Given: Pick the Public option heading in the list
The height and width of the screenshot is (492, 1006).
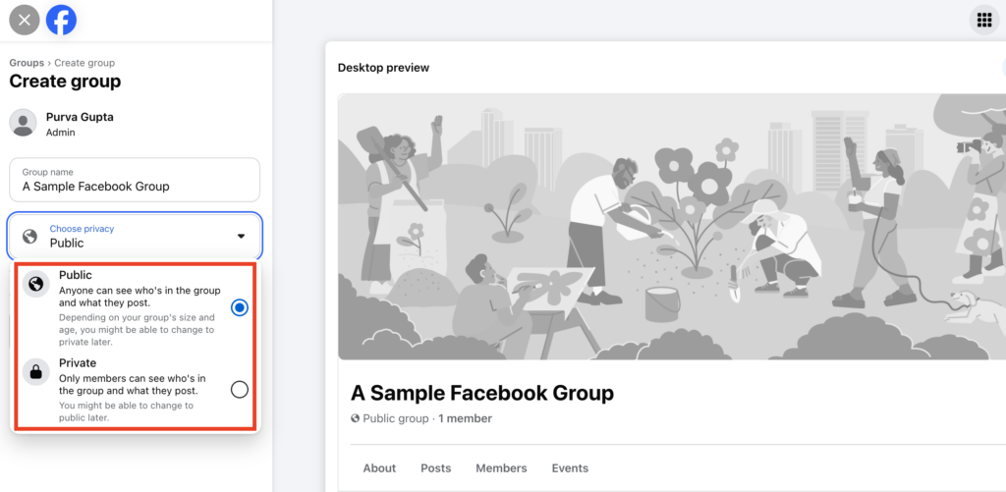Looking at the screenshot, I should click(76, 275).
